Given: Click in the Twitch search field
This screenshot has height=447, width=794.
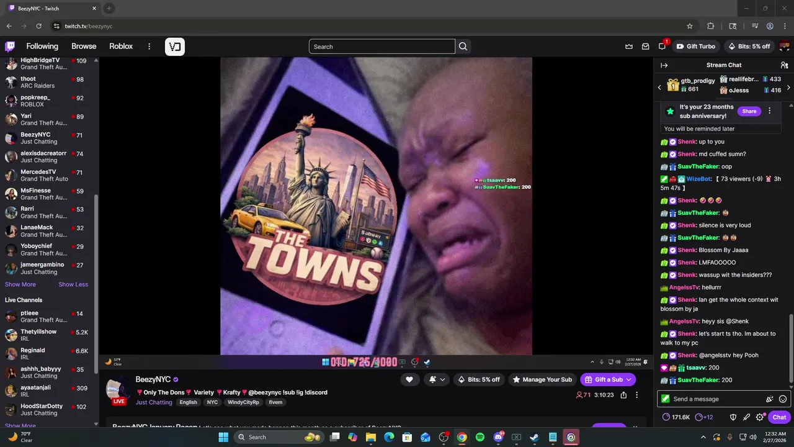Looking at the screenshot, I should pyautogui.click(x=381, y=47).
